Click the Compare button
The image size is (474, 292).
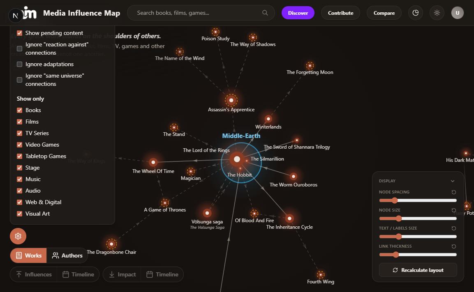coord(384,13)
